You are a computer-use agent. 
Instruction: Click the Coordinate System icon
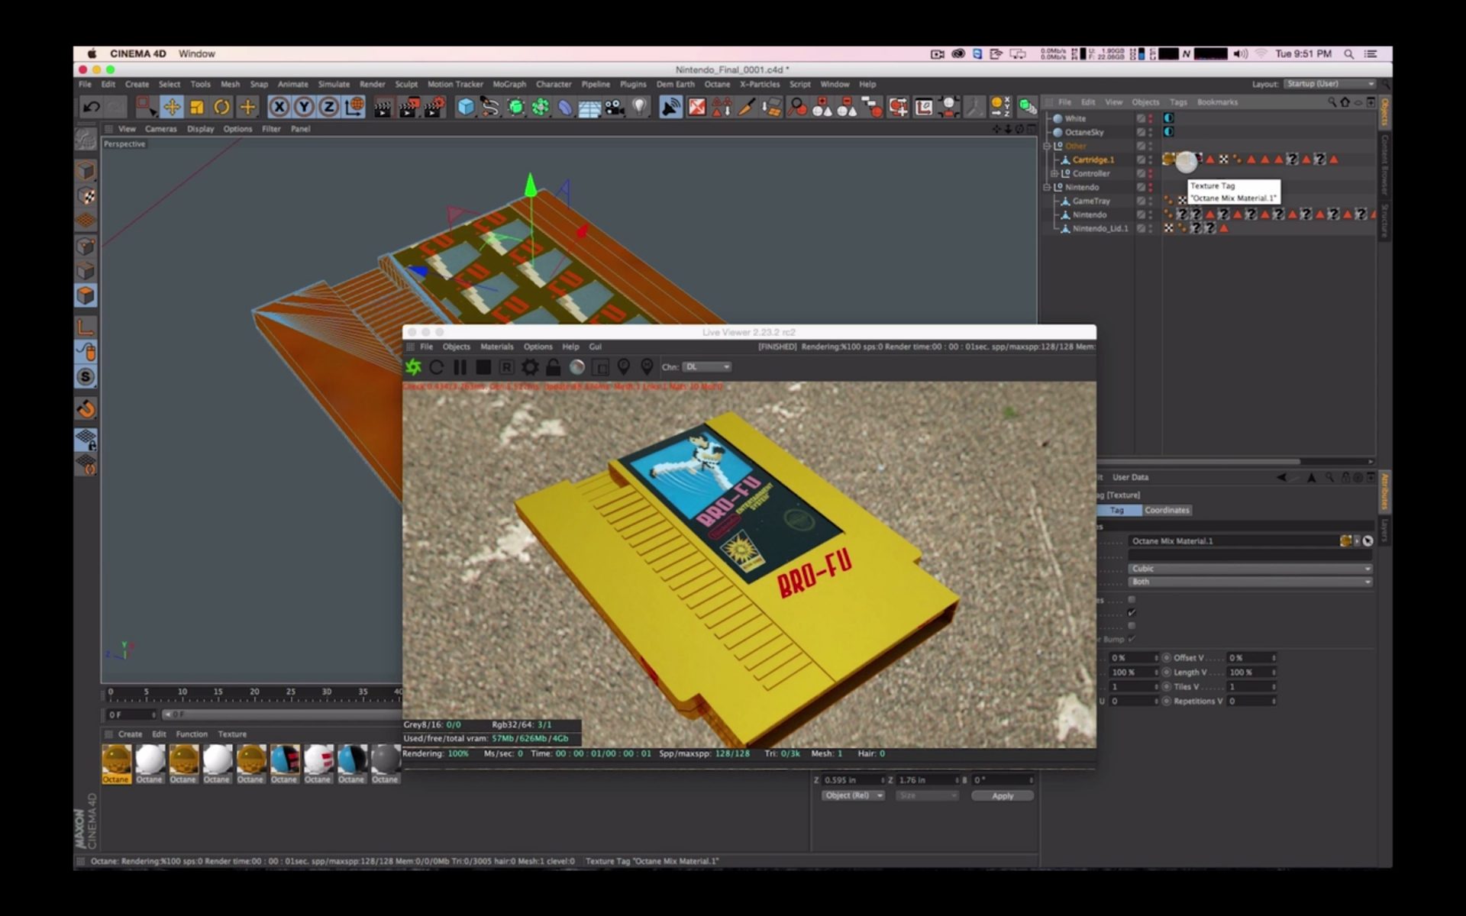click(354, 107)
